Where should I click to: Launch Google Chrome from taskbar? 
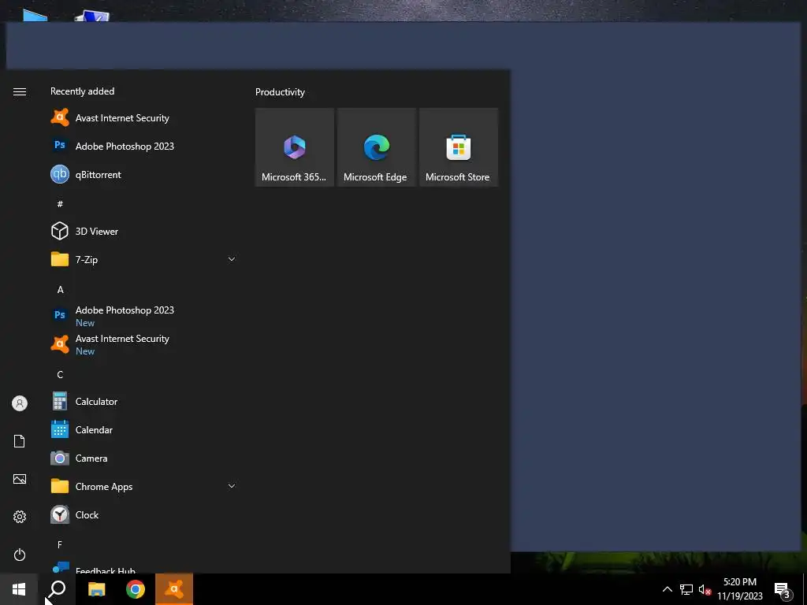(x=136, y=589)
